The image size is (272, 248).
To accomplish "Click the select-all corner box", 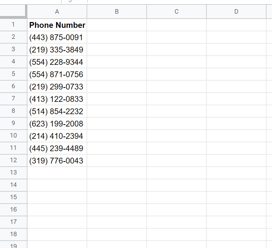I will pos(13,11).
